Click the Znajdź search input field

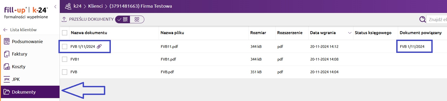[437, 19]
